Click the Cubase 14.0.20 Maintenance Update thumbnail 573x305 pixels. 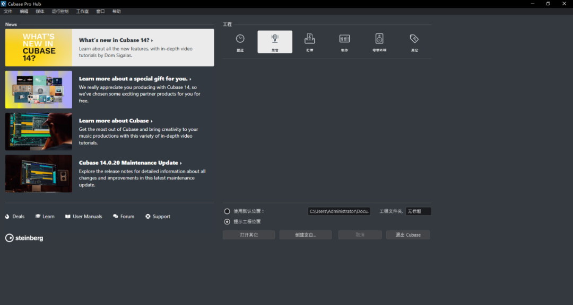(39, 174)
